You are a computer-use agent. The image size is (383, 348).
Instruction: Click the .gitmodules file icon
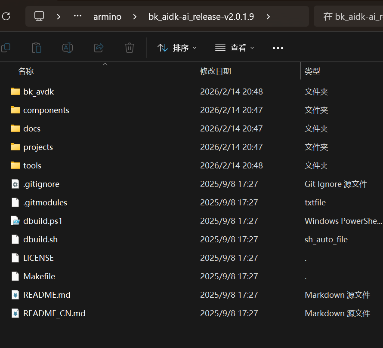coord(15,202)
